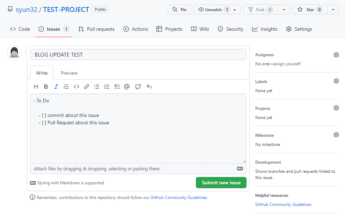The width and height of the screenshot is (345, 215).
Task: Click the Markdown icon in attach bar
Action: pyautogui.click(x=240, y=169)
